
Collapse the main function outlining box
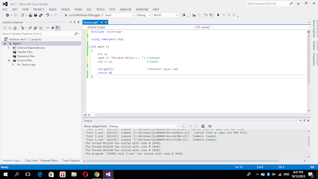click(x=89, y=47)
